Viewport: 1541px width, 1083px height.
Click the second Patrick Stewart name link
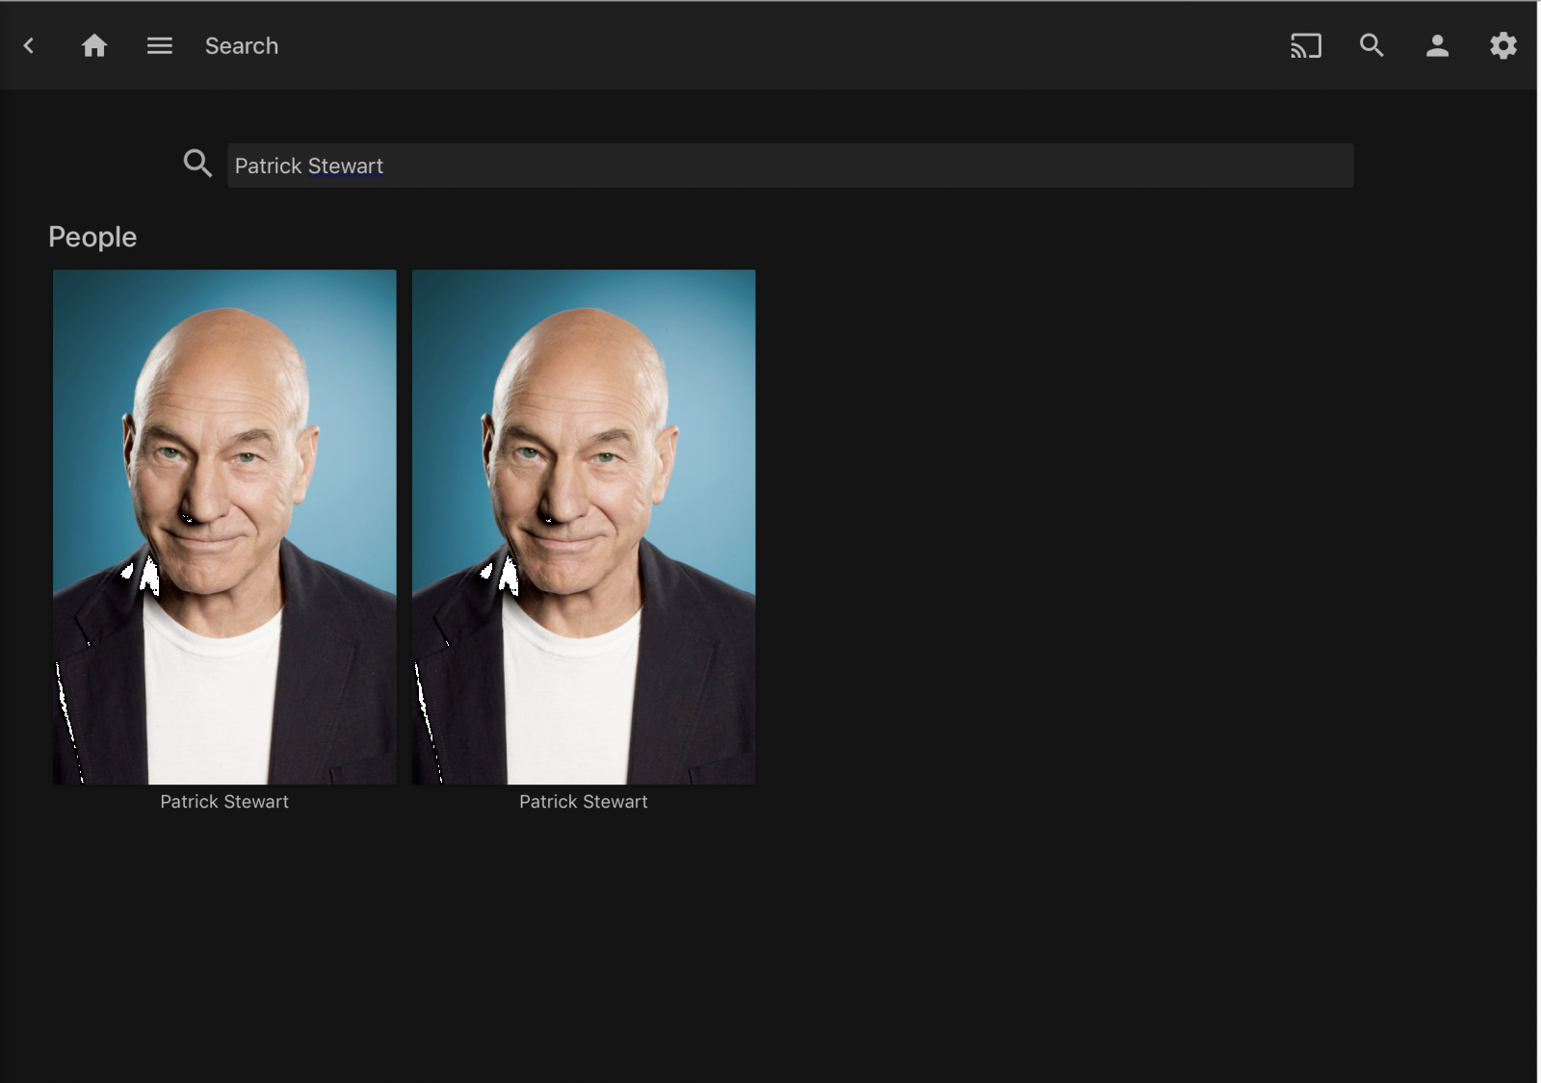pyautogui.click(x=584, y=801)
